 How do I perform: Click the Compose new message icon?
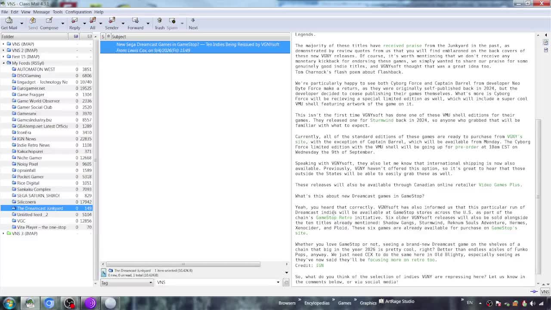49,21
